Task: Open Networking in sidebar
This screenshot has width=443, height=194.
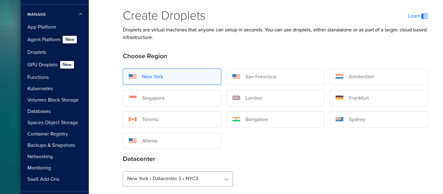Action: (x=40, y=157)
